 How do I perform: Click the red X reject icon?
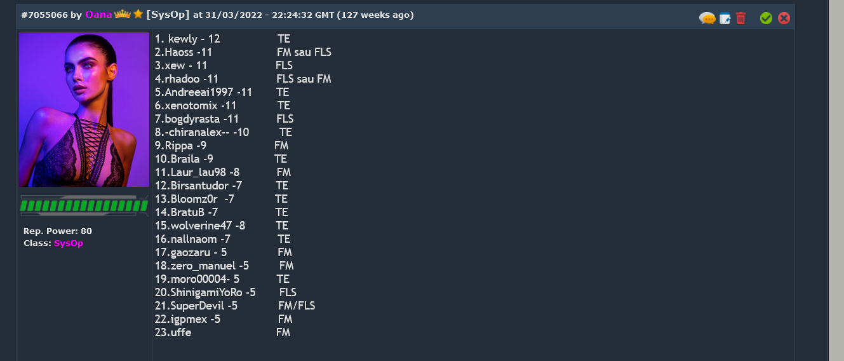(784, 18)
